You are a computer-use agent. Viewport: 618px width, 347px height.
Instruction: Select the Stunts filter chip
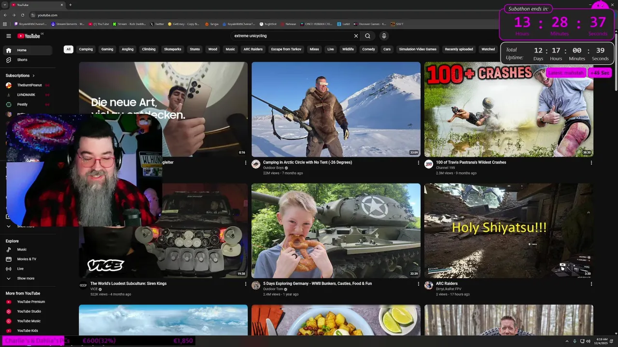pos(195,49)
